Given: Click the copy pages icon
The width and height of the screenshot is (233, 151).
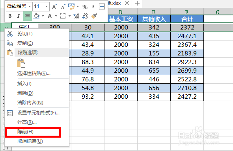Looking at the screenshot, I should point(10,43).
